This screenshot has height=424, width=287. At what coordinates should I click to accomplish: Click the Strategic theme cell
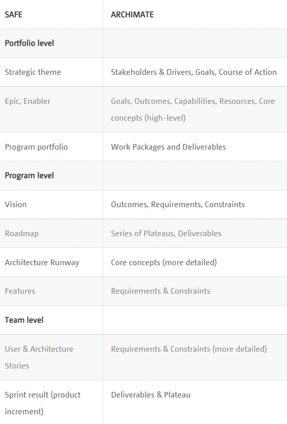51,72
